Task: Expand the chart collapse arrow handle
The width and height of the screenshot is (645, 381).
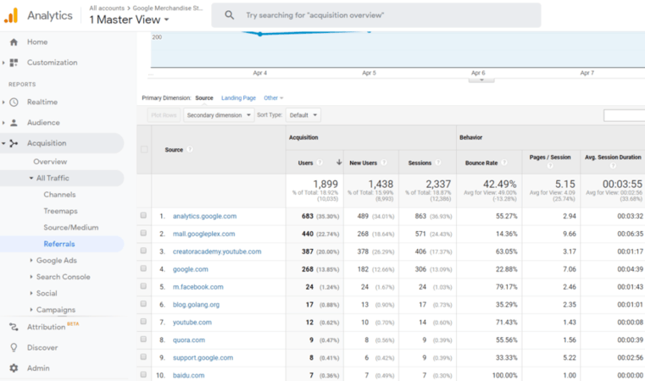Action: coord(481,80)
